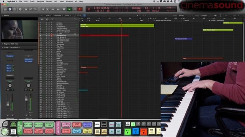Adjust left channel strip volume fader
This screenshot has width=245, height=137.
[x=8, y=104]
